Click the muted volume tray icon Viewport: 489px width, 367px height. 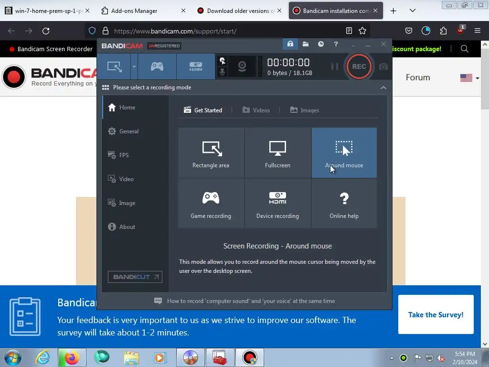[x=441, y=358]
